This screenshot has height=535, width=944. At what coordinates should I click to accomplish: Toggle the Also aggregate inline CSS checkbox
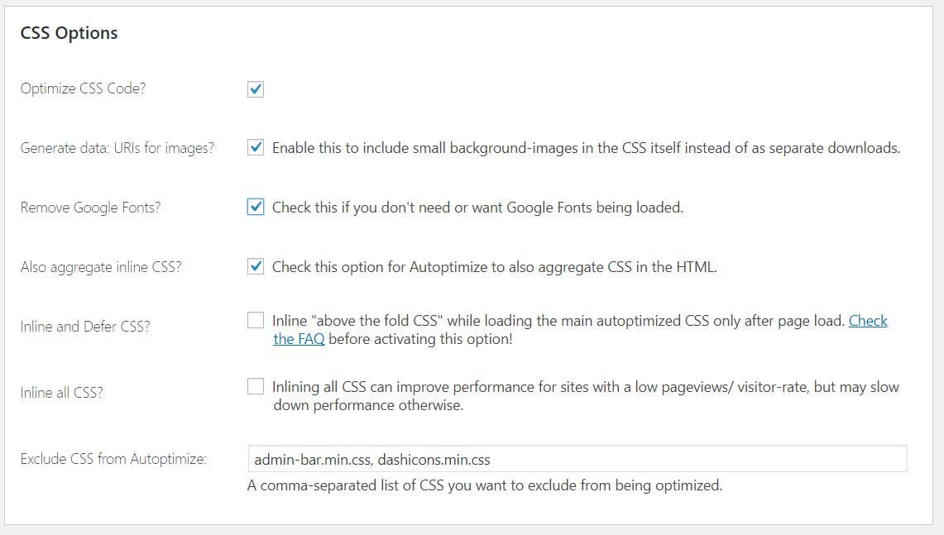(x=256, y=266)
